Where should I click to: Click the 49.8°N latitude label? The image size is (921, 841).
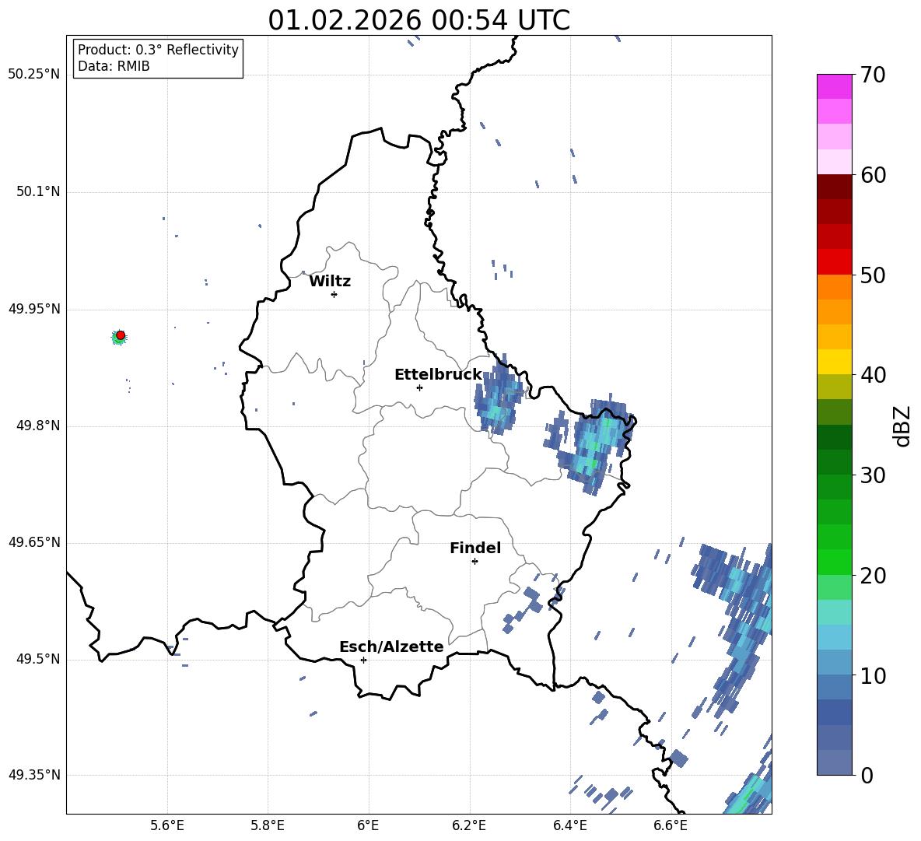point(37,426)
